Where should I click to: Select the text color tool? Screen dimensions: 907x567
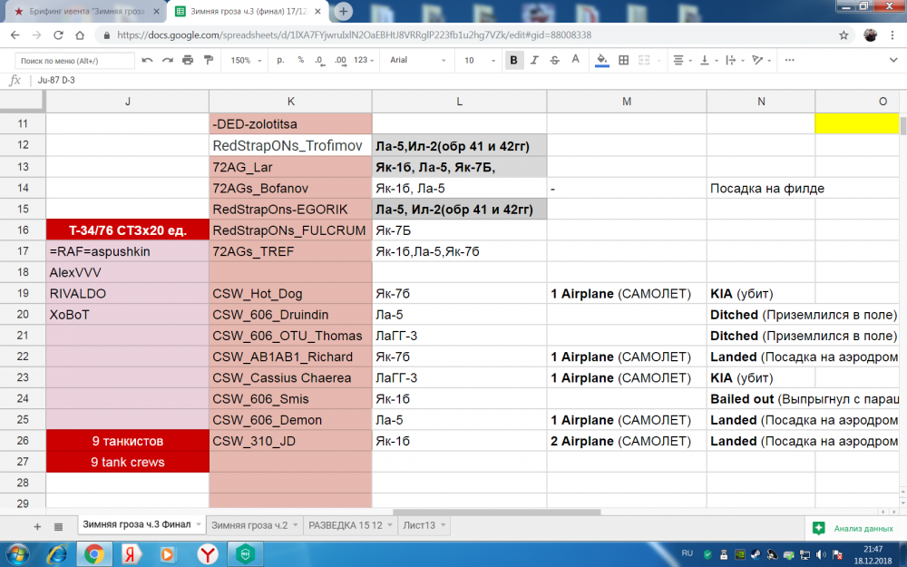click(575, 60)
